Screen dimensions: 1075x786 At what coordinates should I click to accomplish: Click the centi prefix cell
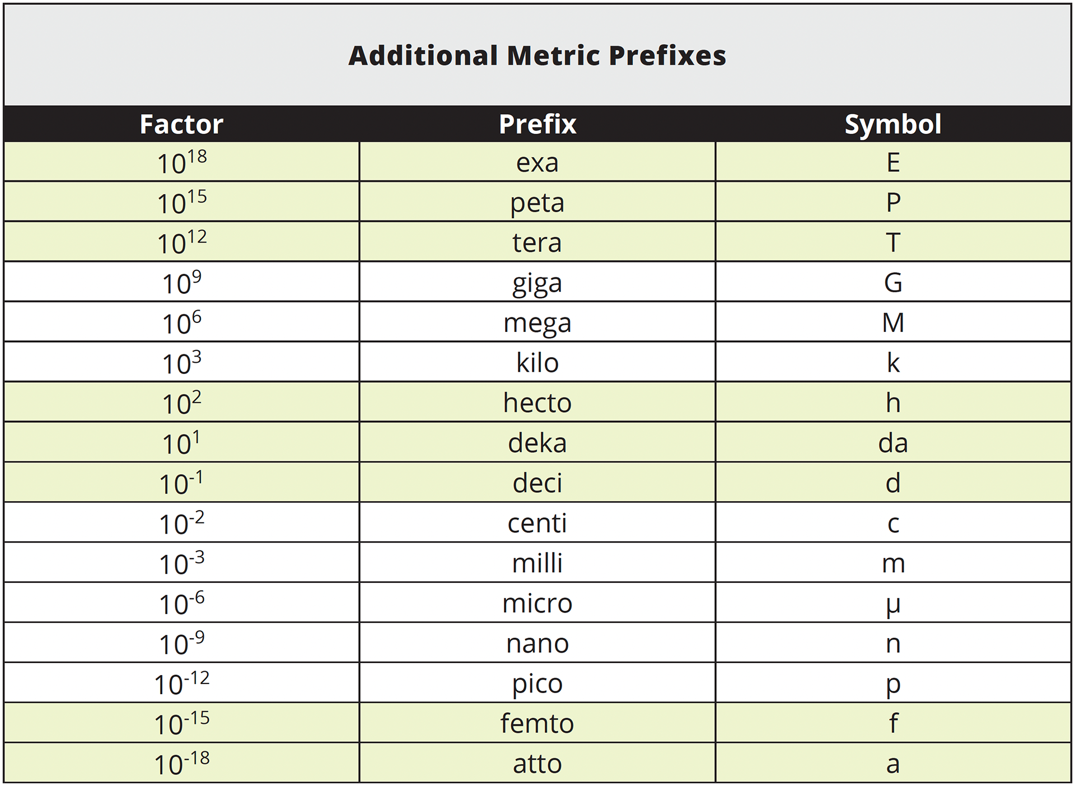[537, 523]
